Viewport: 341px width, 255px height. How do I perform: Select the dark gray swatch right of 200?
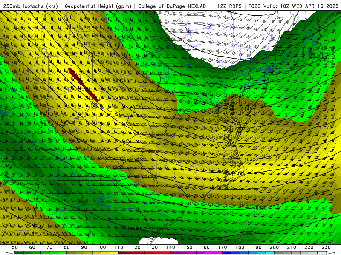point(279,253)
